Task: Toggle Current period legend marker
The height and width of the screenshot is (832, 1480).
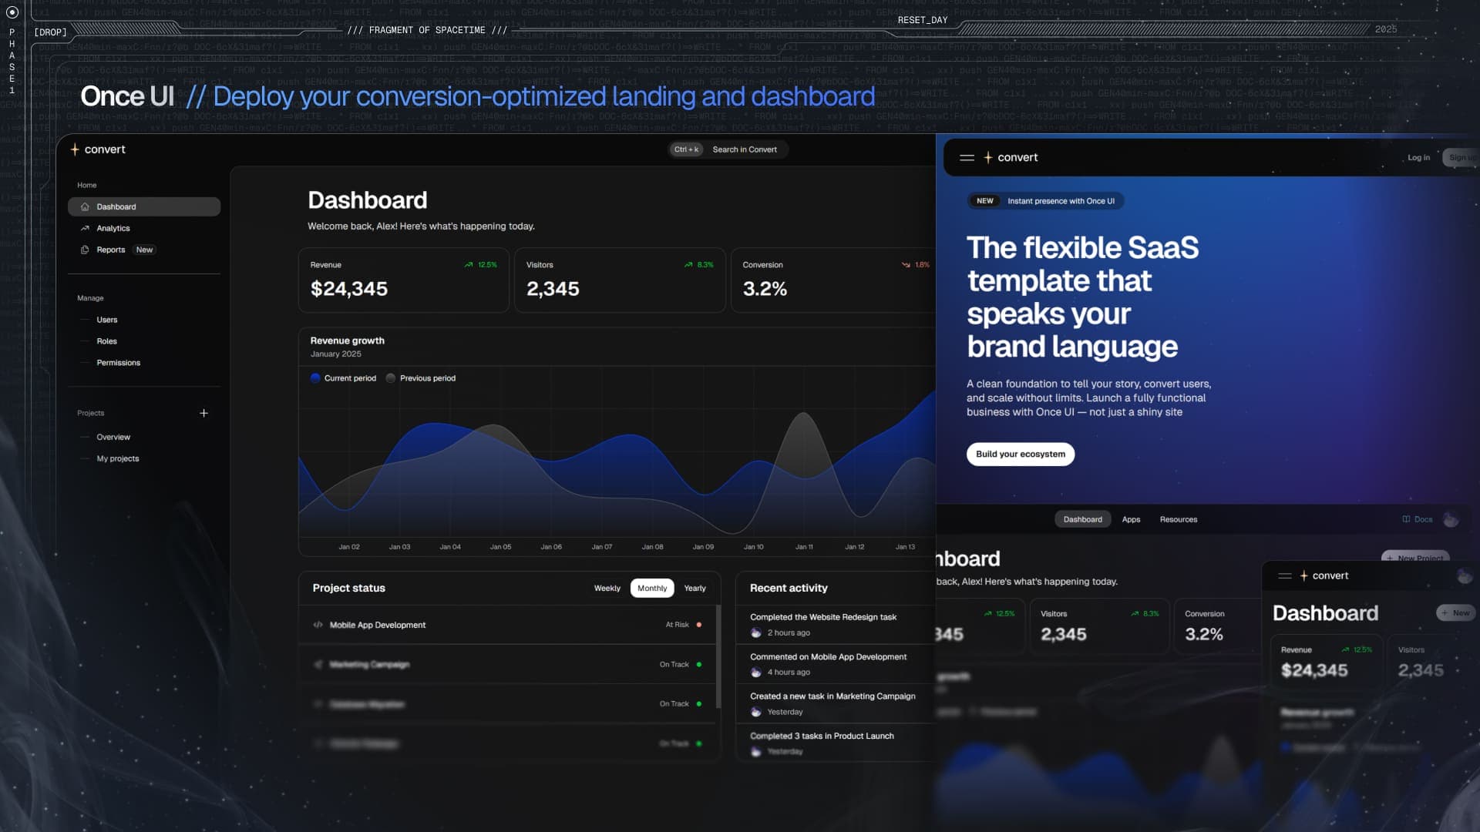Action: 315,378
